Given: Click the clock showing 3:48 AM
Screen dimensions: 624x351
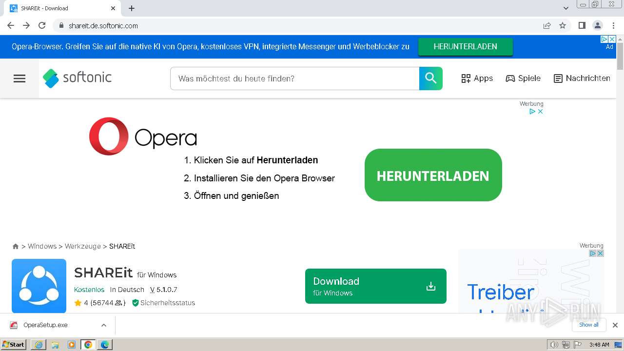Looking at the screenshot, I should pyautogui.click(x=599, y=345).
